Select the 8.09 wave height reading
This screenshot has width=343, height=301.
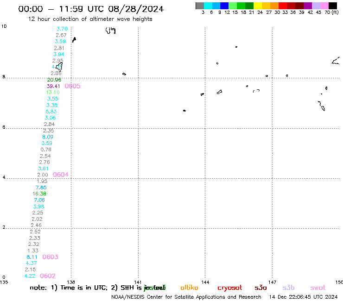(48, 137)
